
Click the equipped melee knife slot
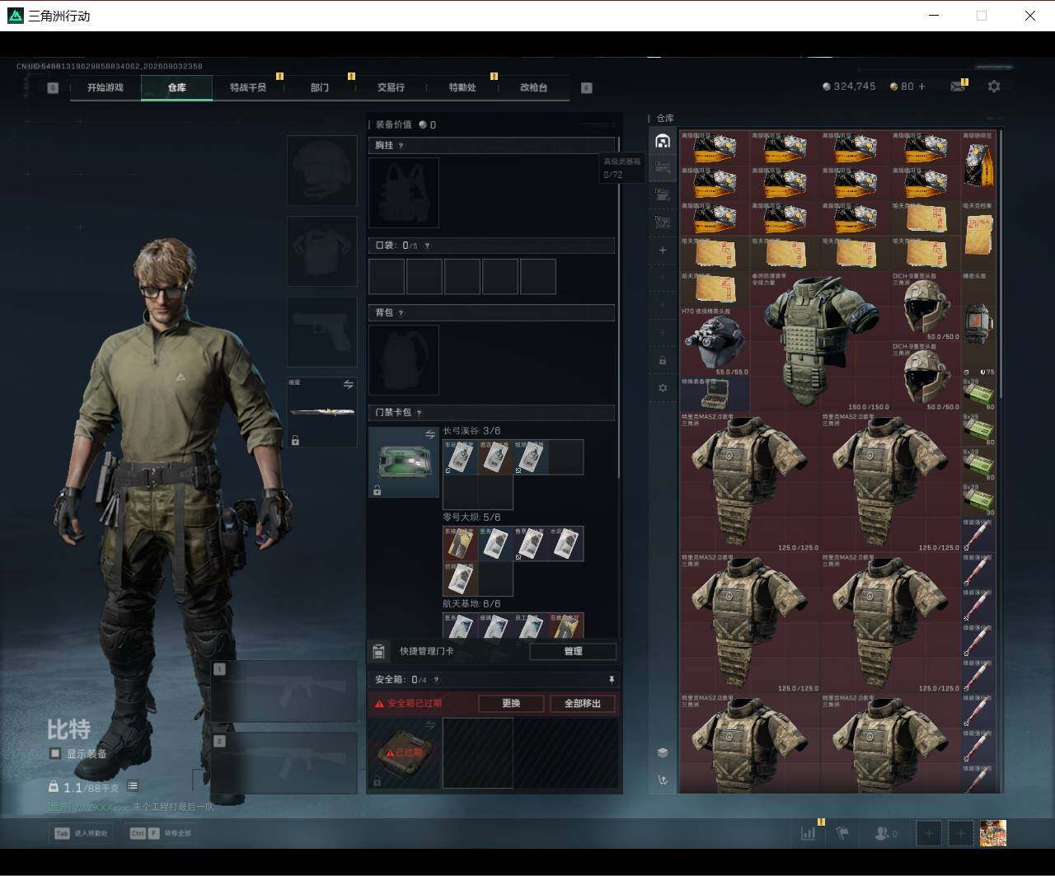[321, 412]
